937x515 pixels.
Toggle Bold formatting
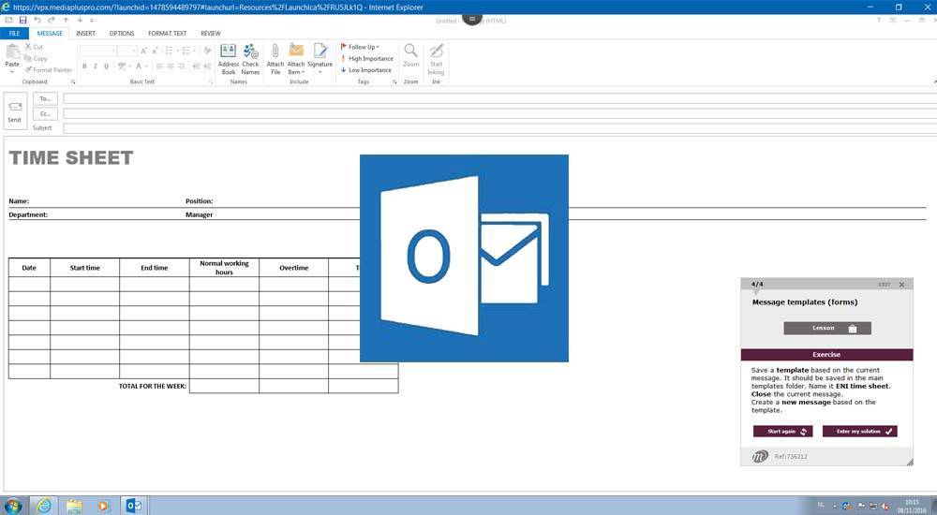(84, 66)
